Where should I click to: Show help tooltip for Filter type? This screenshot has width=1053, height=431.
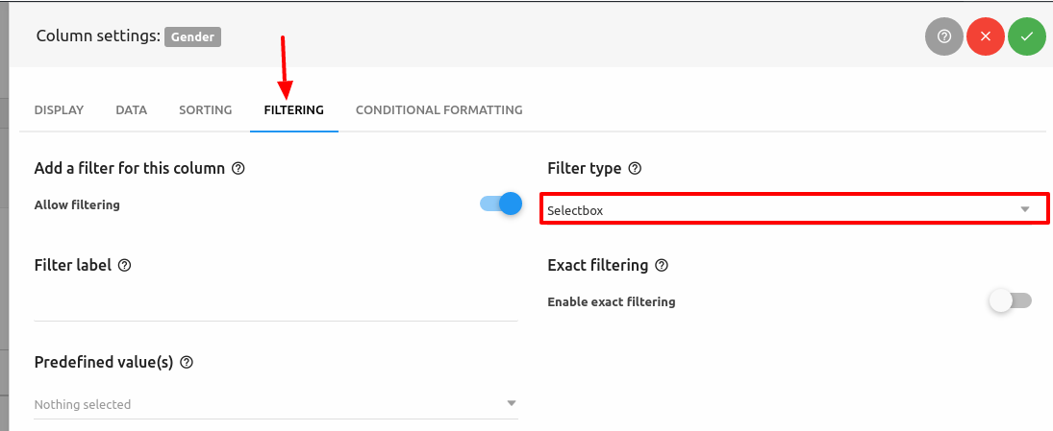pos(635,168)
